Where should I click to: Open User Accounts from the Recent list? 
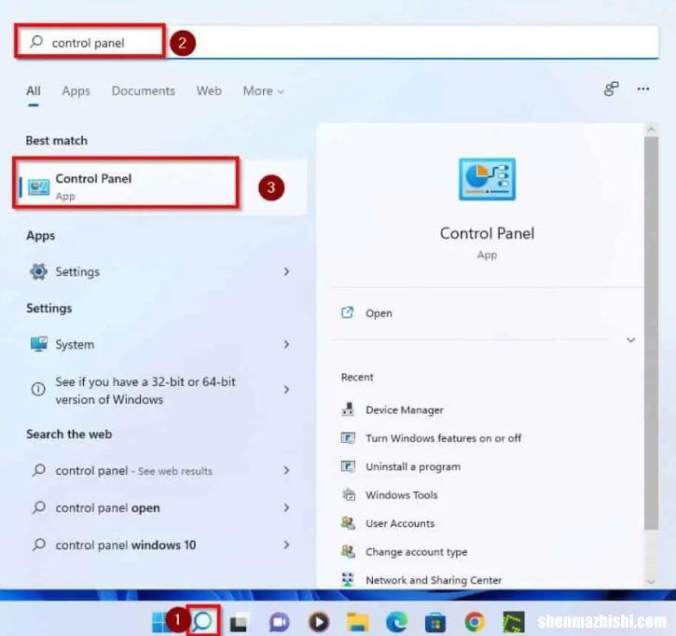[x=400, y=523]
